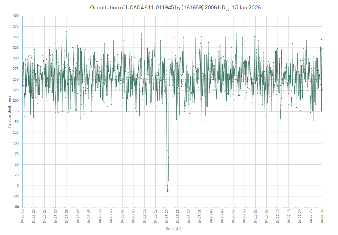This screenshot has width=338, height=235.
Task: Click the 250 brightness axis label
Action: click(16, 80)
